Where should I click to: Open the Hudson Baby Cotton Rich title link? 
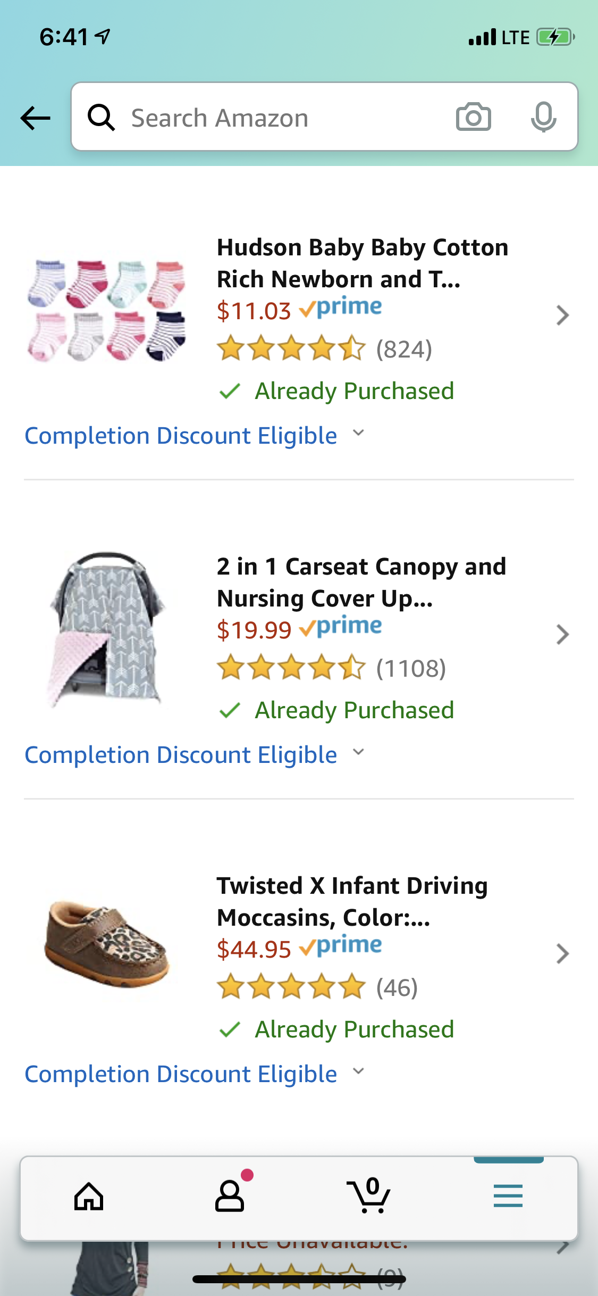point(362,263)
